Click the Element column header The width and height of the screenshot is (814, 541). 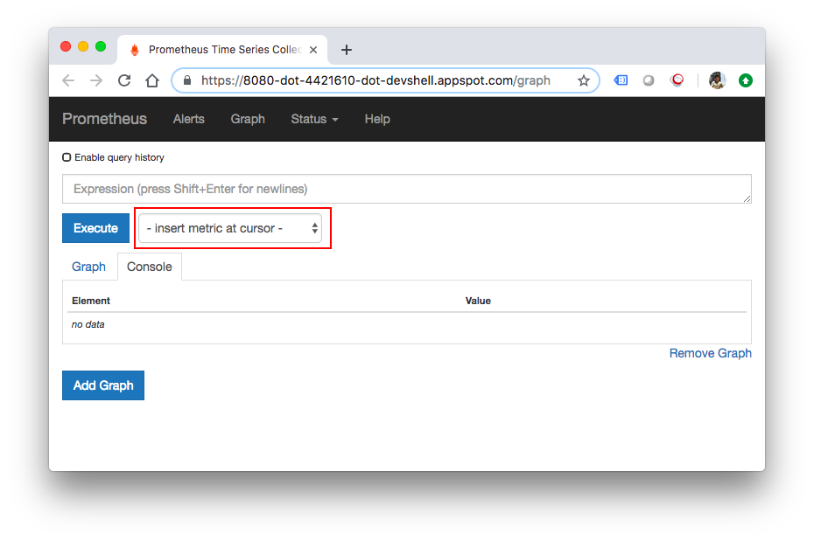(x=91, y=301)
